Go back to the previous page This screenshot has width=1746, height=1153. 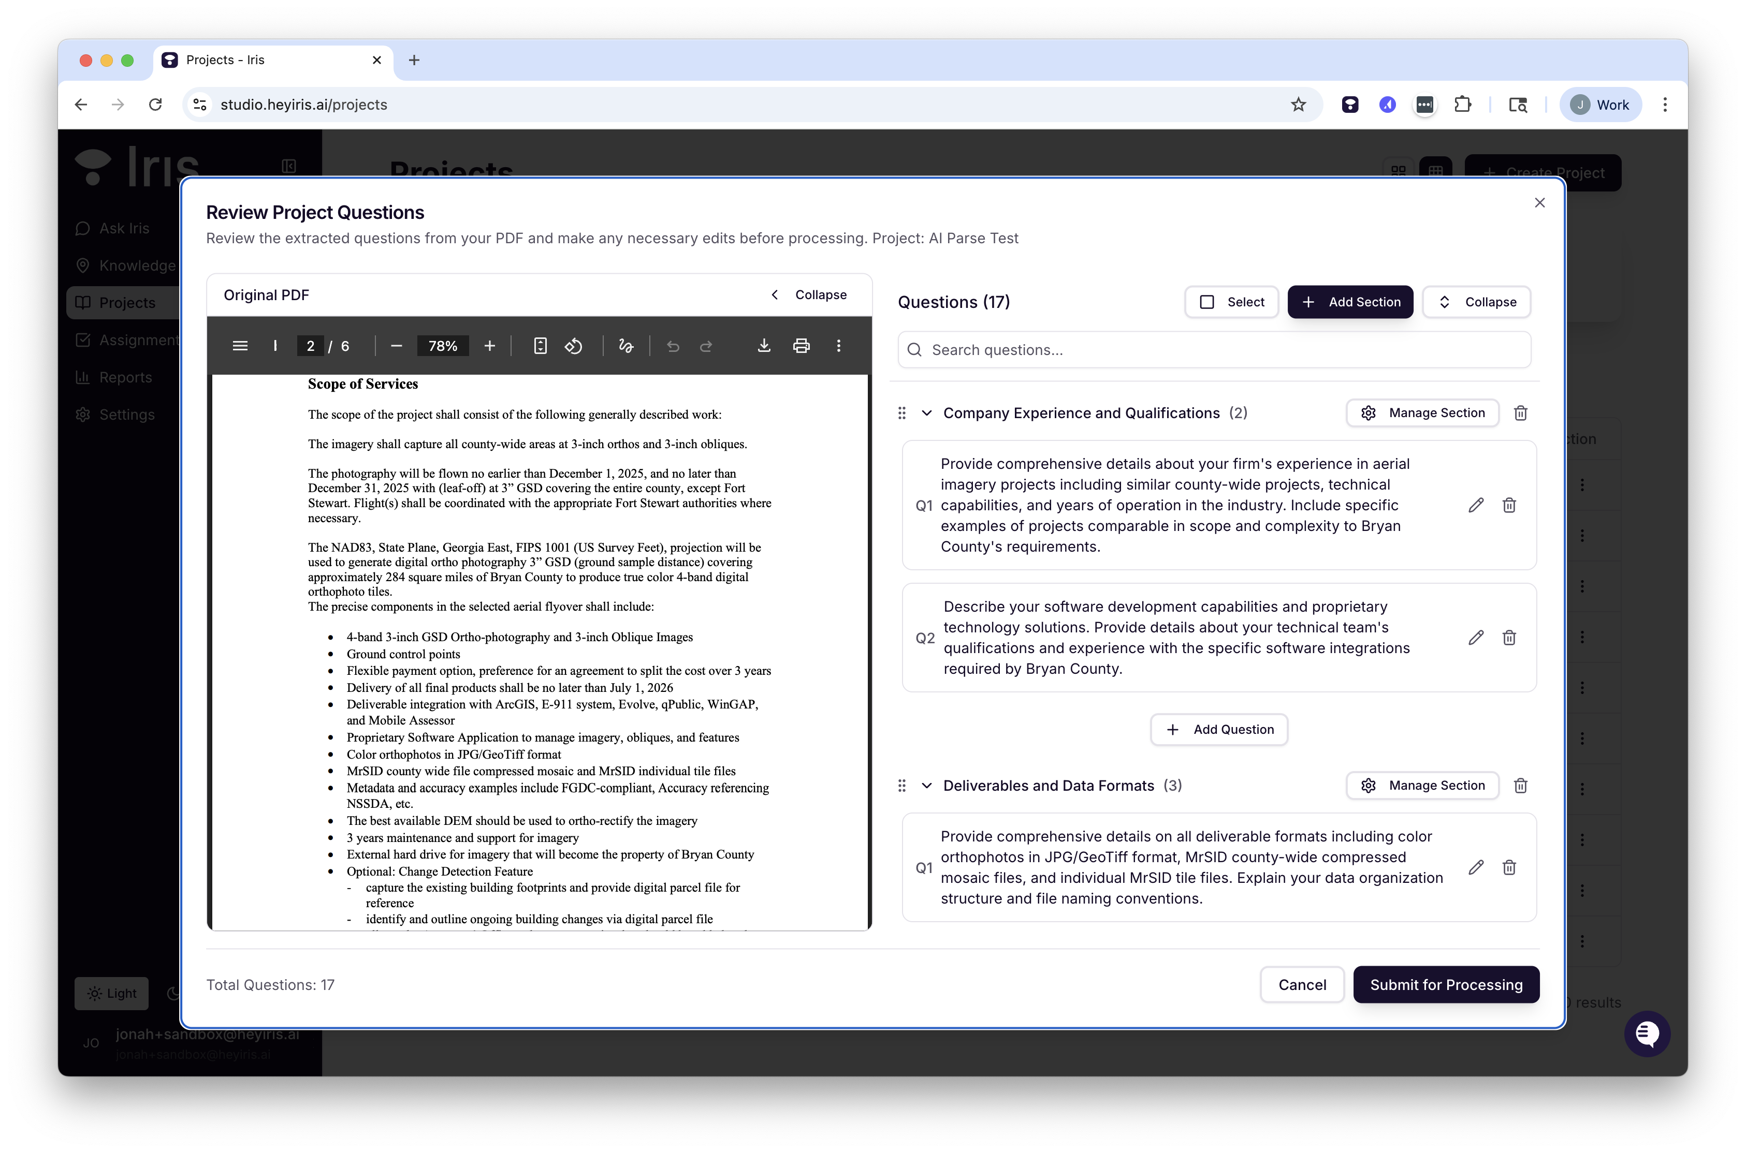(81, 105)
